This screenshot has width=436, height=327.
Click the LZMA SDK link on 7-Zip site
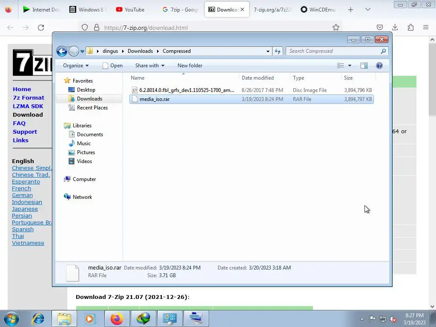(x=28, y=106)
